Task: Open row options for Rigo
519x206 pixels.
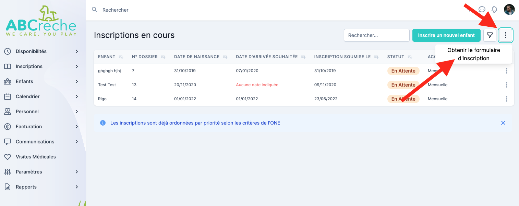Action: click(506, 99)
